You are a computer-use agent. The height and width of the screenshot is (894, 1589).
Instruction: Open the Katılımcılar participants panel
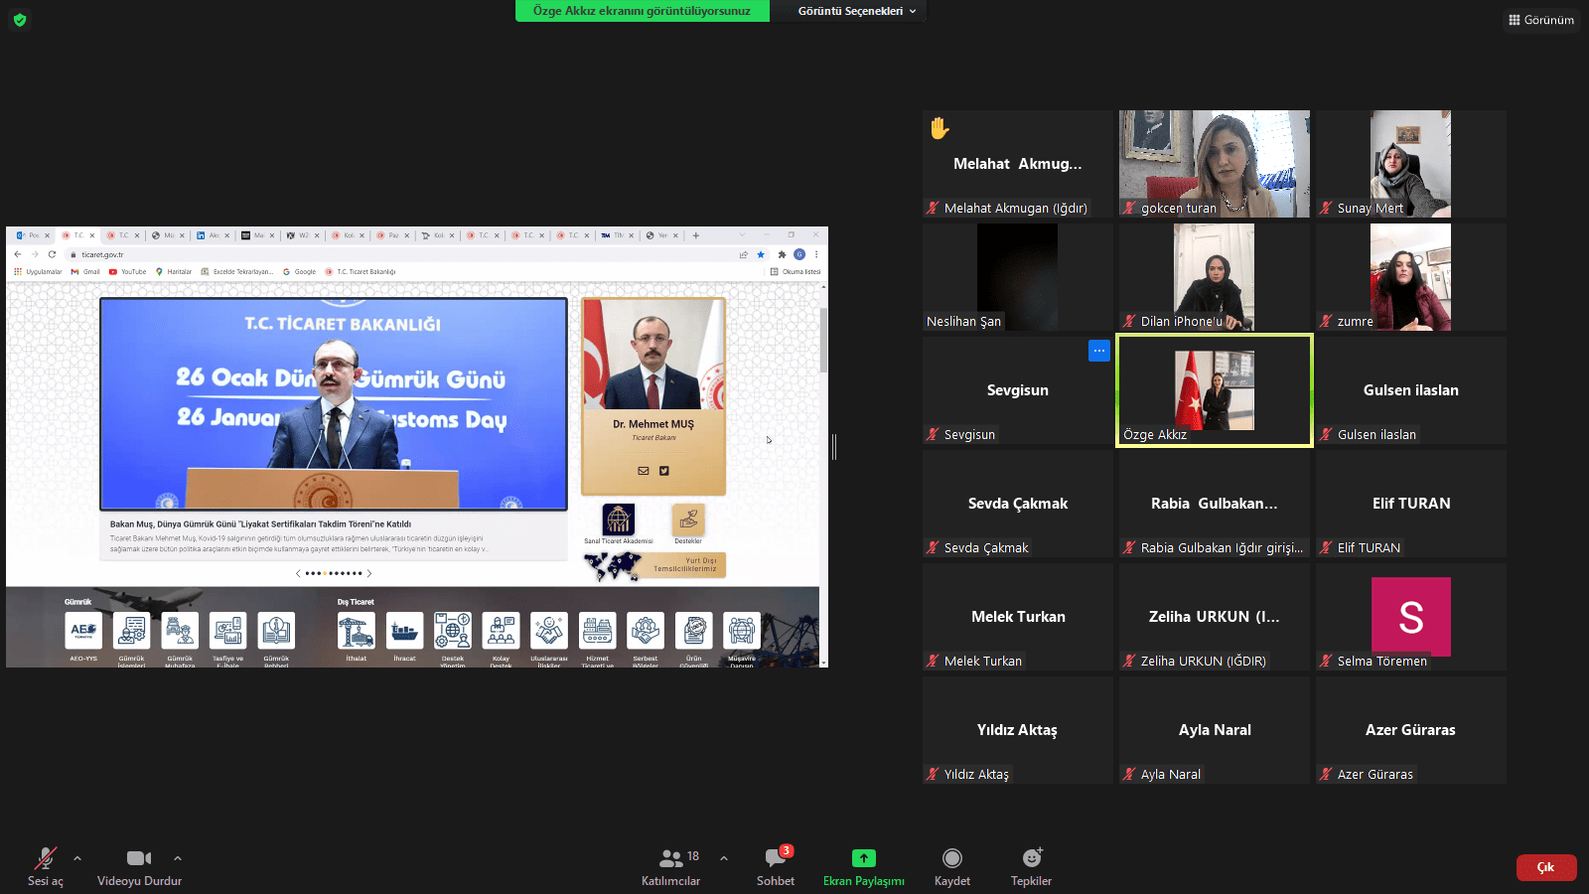tap(670, 866)
